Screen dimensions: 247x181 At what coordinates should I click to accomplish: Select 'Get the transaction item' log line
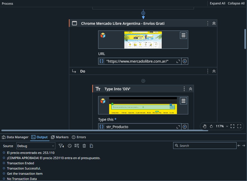coord(25,174)
